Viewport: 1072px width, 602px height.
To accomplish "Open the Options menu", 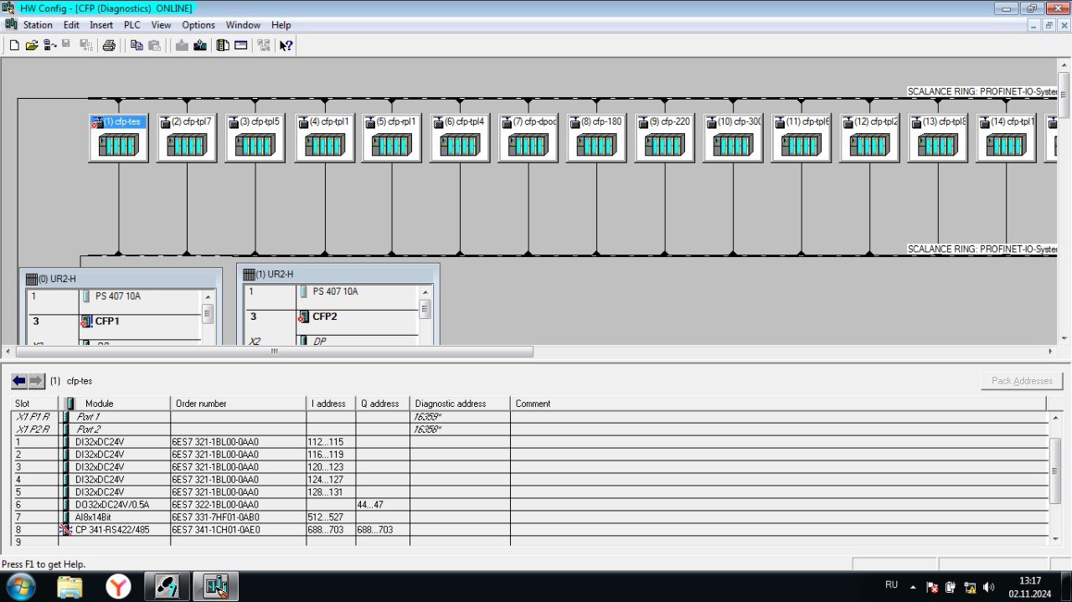I will pyautogui.click(x=198, y=25).
